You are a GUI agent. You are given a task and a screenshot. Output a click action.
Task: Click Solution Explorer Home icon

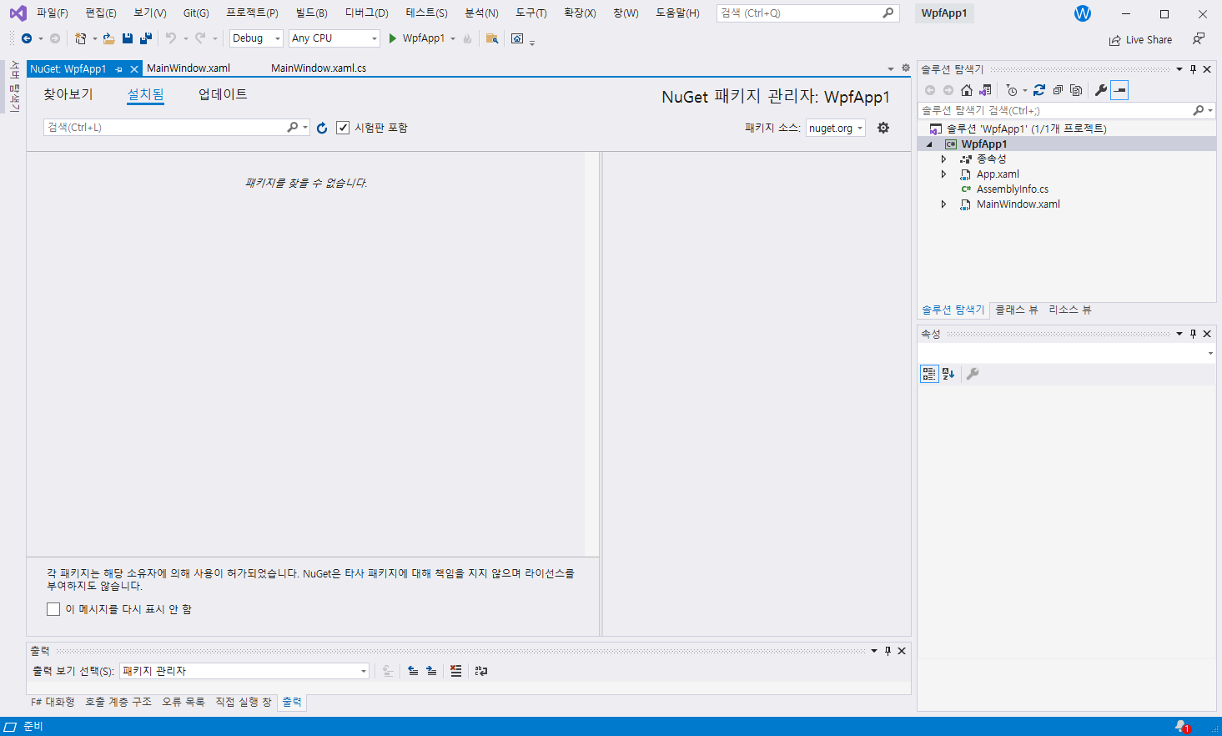[967, 90]
